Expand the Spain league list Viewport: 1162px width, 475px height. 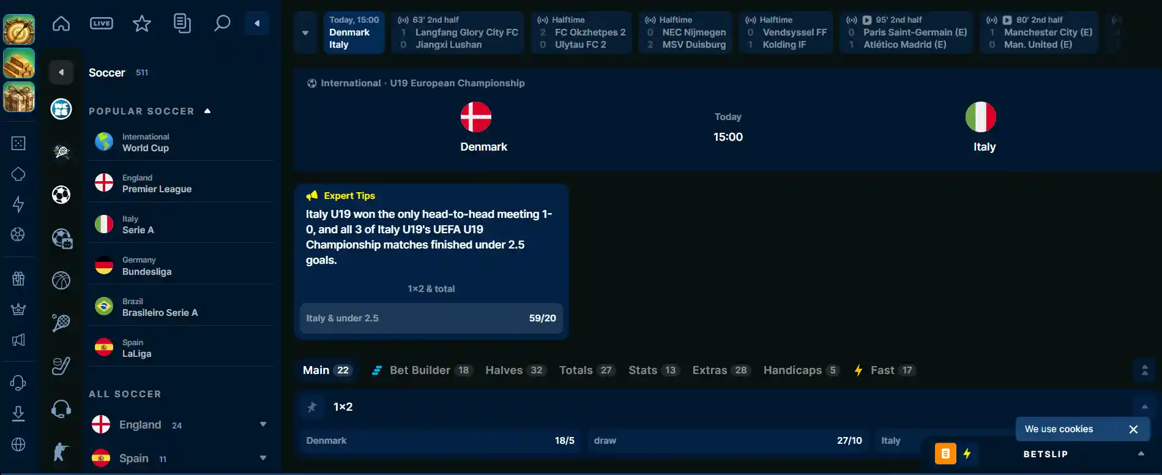click(x=263, y=458)
